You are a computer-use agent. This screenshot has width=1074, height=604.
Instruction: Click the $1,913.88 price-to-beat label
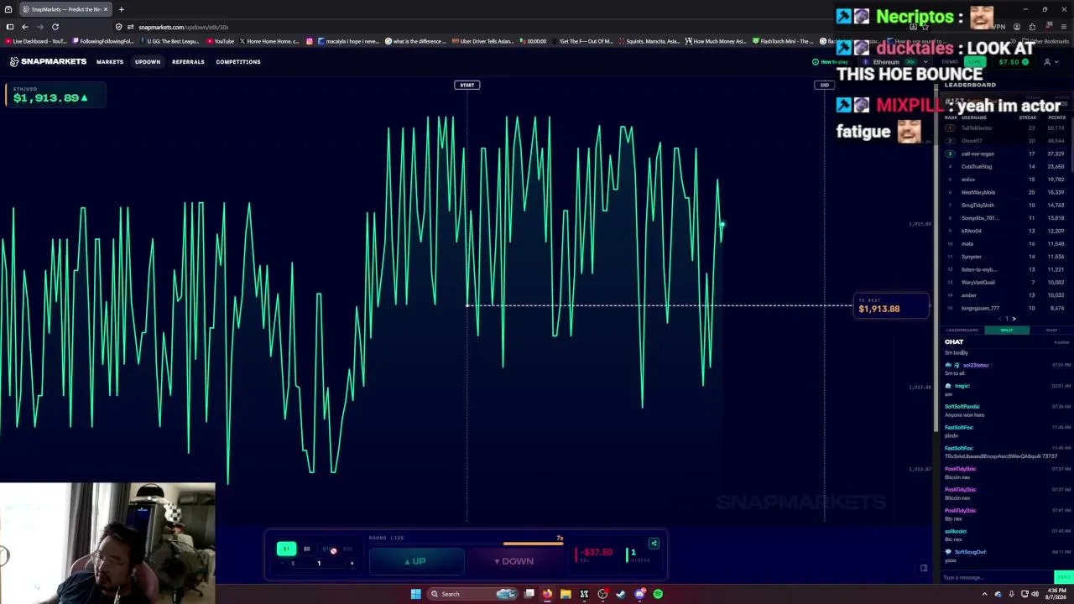pyautogui.click(x=890, y=306)
